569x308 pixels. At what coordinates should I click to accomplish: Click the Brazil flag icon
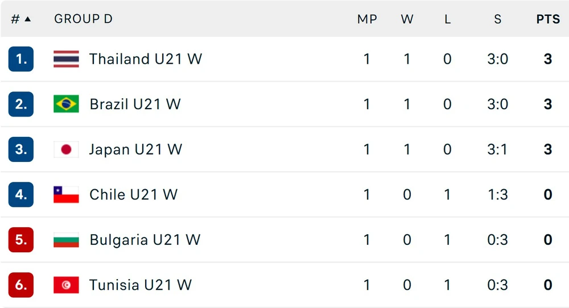click(66, 104)
